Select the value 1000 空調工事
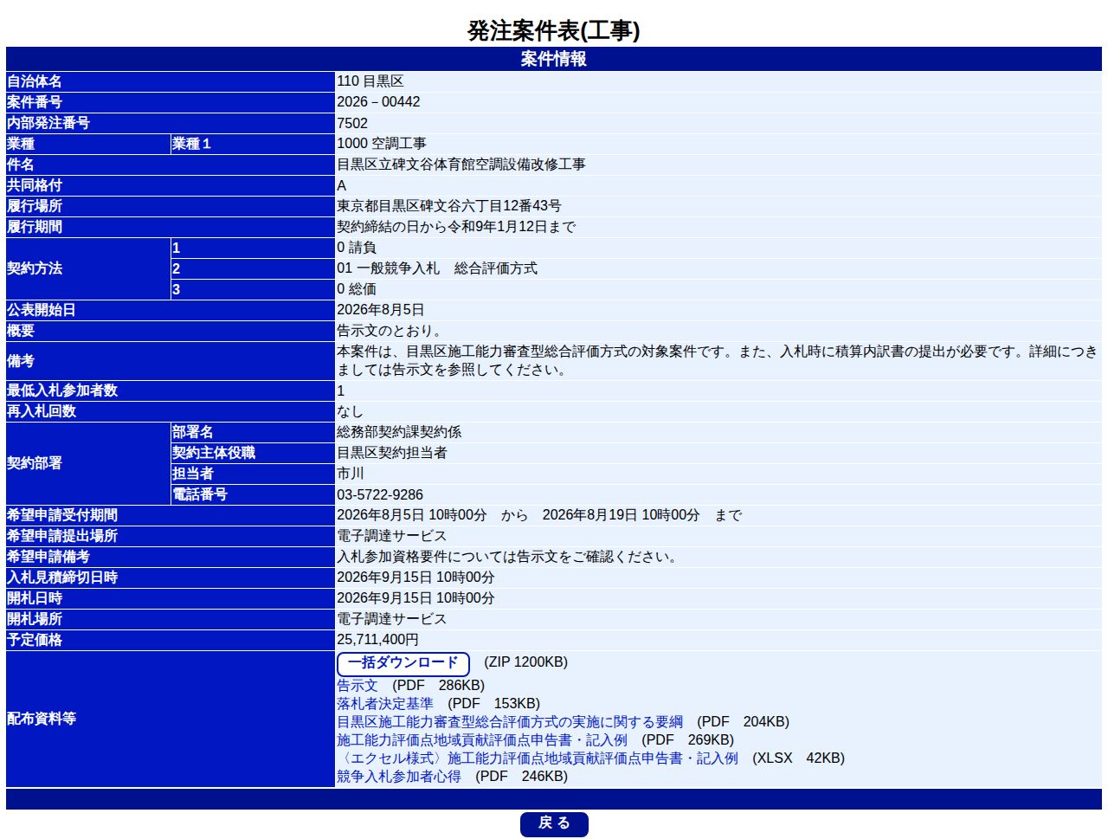The image size is (1108, 839). point(382,144)
